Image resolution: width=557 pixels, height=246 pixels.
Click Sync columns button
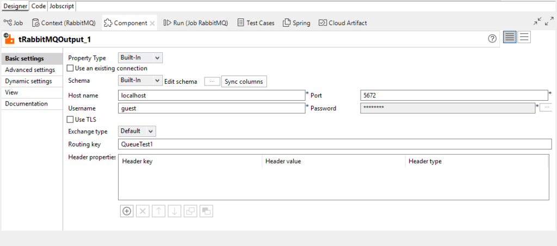coord(244,82)
